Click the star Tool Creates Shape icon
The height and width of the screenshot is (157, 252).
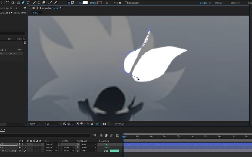click(x=69, y=3)
